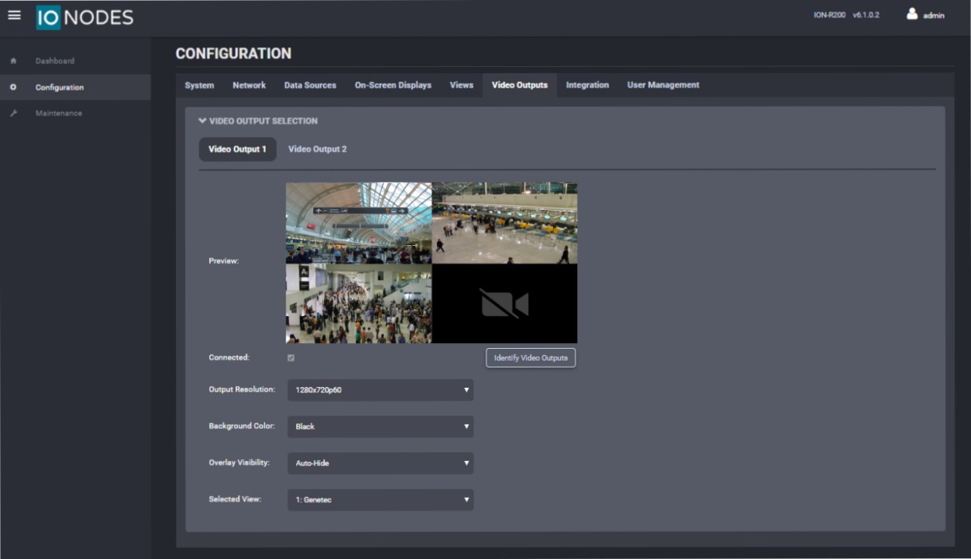The height and width of the screenshot is (559, 971).
Task: Switch to the Network tab
Action: tap(249, 84)
